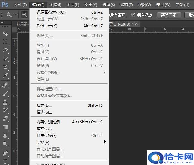Switch to the Eraser tool
Screen dimensions: 194x165
[5, 119]
